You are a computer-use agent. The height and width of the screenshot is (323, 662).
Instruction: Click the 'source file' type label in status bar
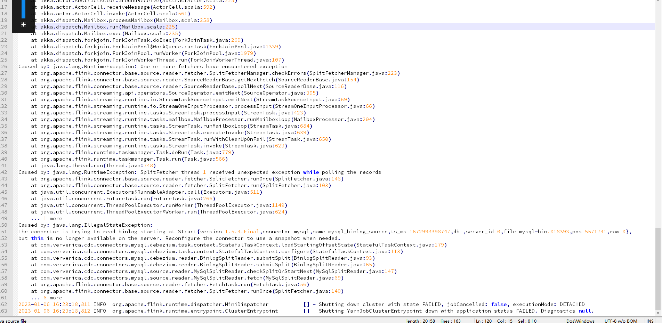pyautogui.click(x=16, y=321)
